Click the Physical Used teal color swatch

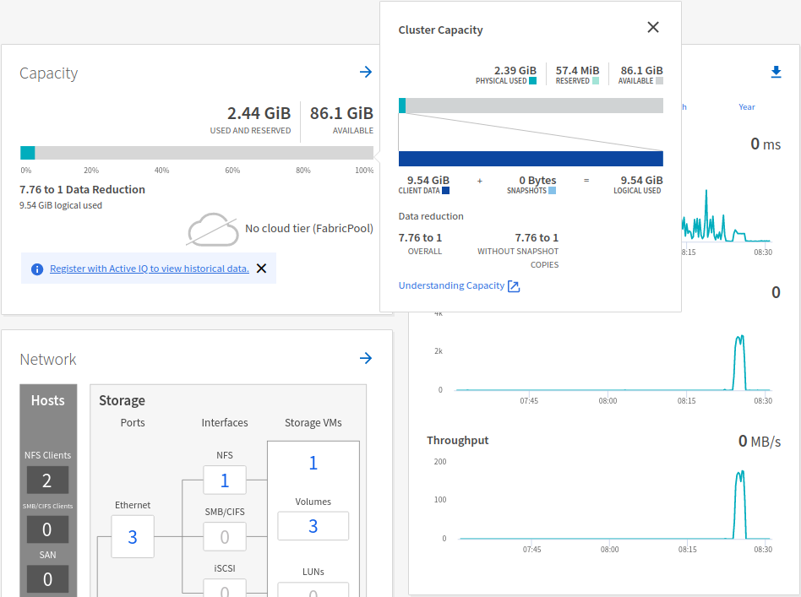(533, 81)
